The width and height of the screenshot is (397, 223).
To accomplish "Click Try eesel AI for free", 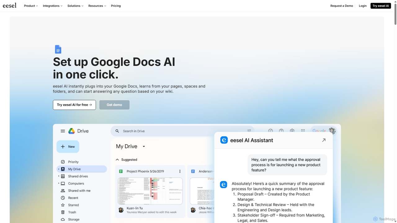I will [74, 105].
